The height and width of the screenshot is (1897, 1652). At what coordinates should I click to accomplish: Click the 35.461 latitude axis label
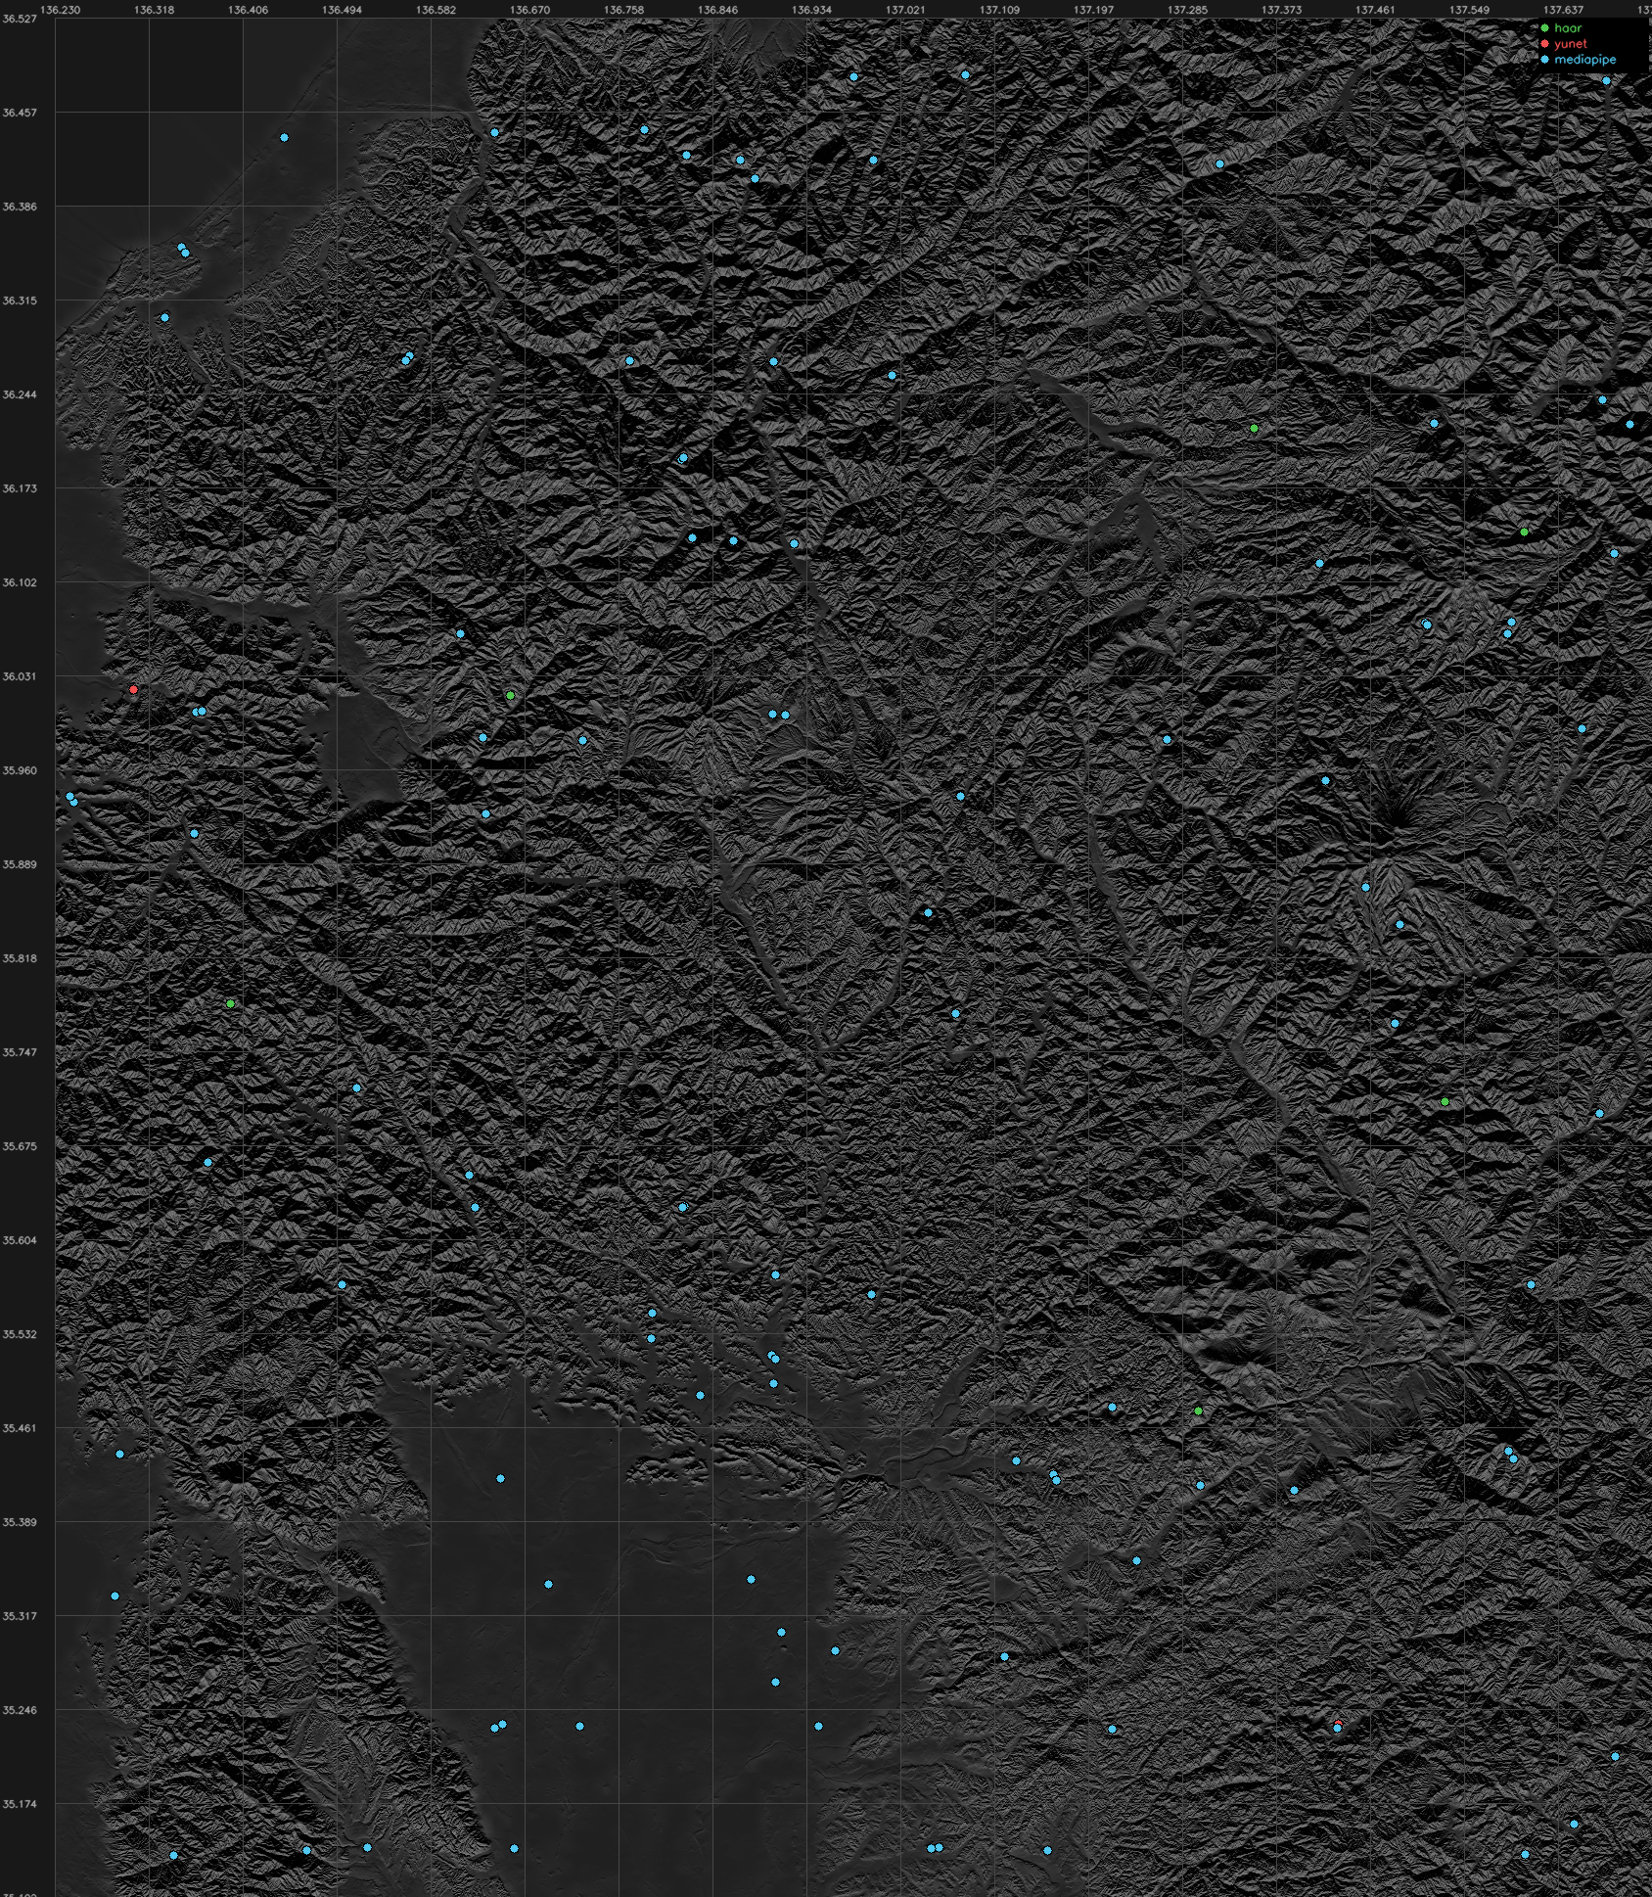point(20,1428)
